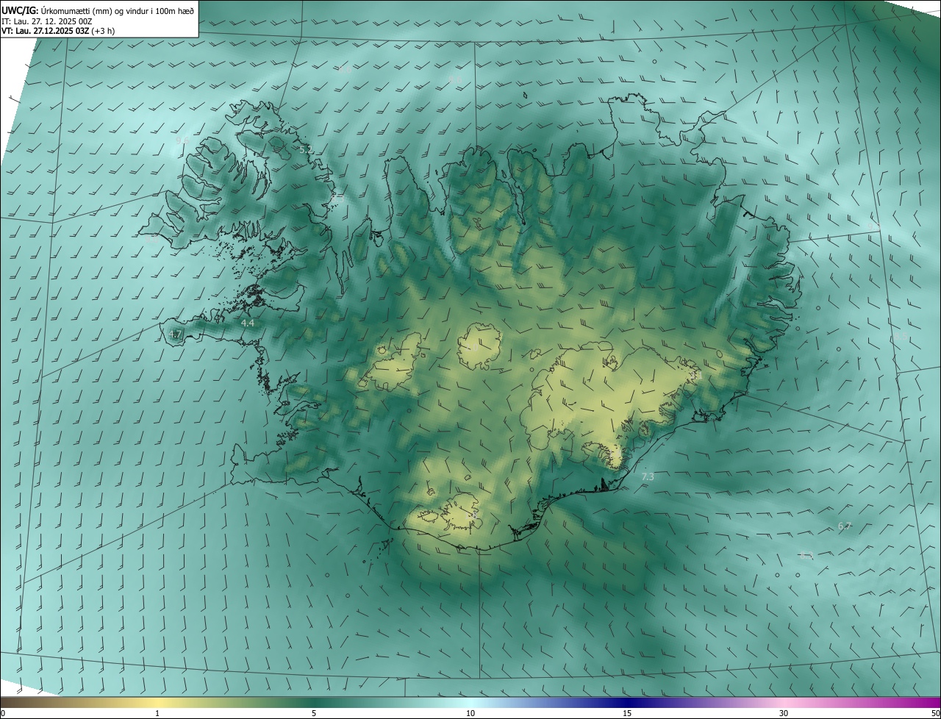Image resolution: width=941 pixels, height=719 pixels.
Task: Click the '9.6' value label west of the Westfjords
Action: click(x=182, y=140)
